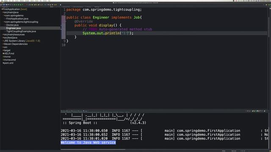The image size is (271, 152).
Task: Open FirstApplication.java in the project tree
Action: click(17, 19)
